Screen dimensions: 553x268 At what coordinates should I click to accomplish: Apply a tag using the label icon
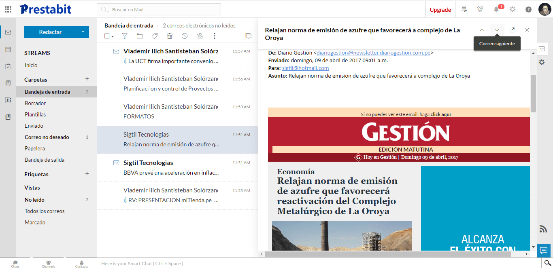[x=154, y=36]
